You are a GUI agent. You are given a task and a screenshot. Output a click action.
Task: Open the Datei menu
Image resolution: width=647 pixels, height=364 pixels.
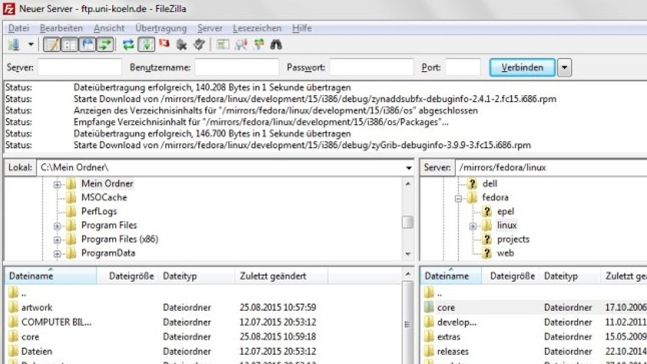[18, 28]
